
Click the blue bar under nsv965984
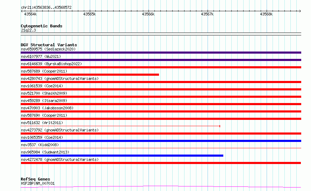(122, 156)
